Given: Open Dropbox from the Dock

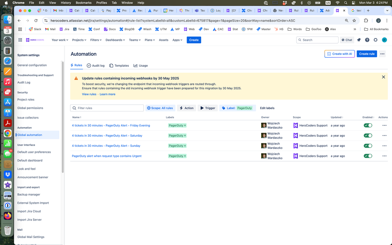Looking at the screenshot, I should [x=8, y=174].
